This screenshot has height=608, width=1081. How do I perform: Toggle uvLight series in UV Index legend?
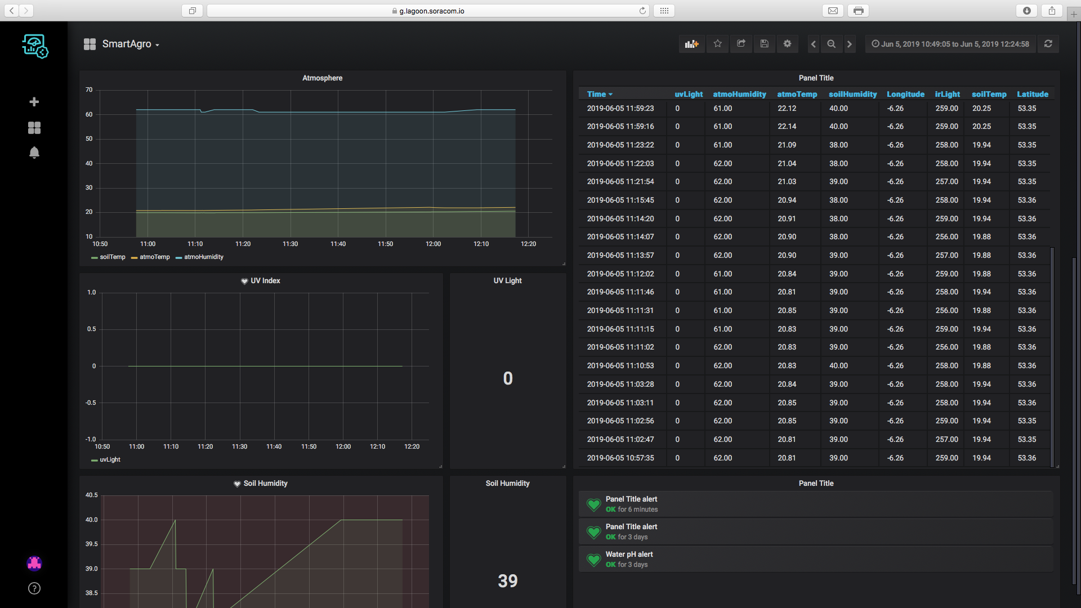(110, 460)
